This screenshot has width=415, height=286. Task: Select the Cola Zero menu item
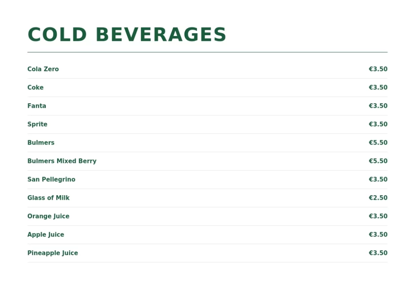(x=43, y=69)
